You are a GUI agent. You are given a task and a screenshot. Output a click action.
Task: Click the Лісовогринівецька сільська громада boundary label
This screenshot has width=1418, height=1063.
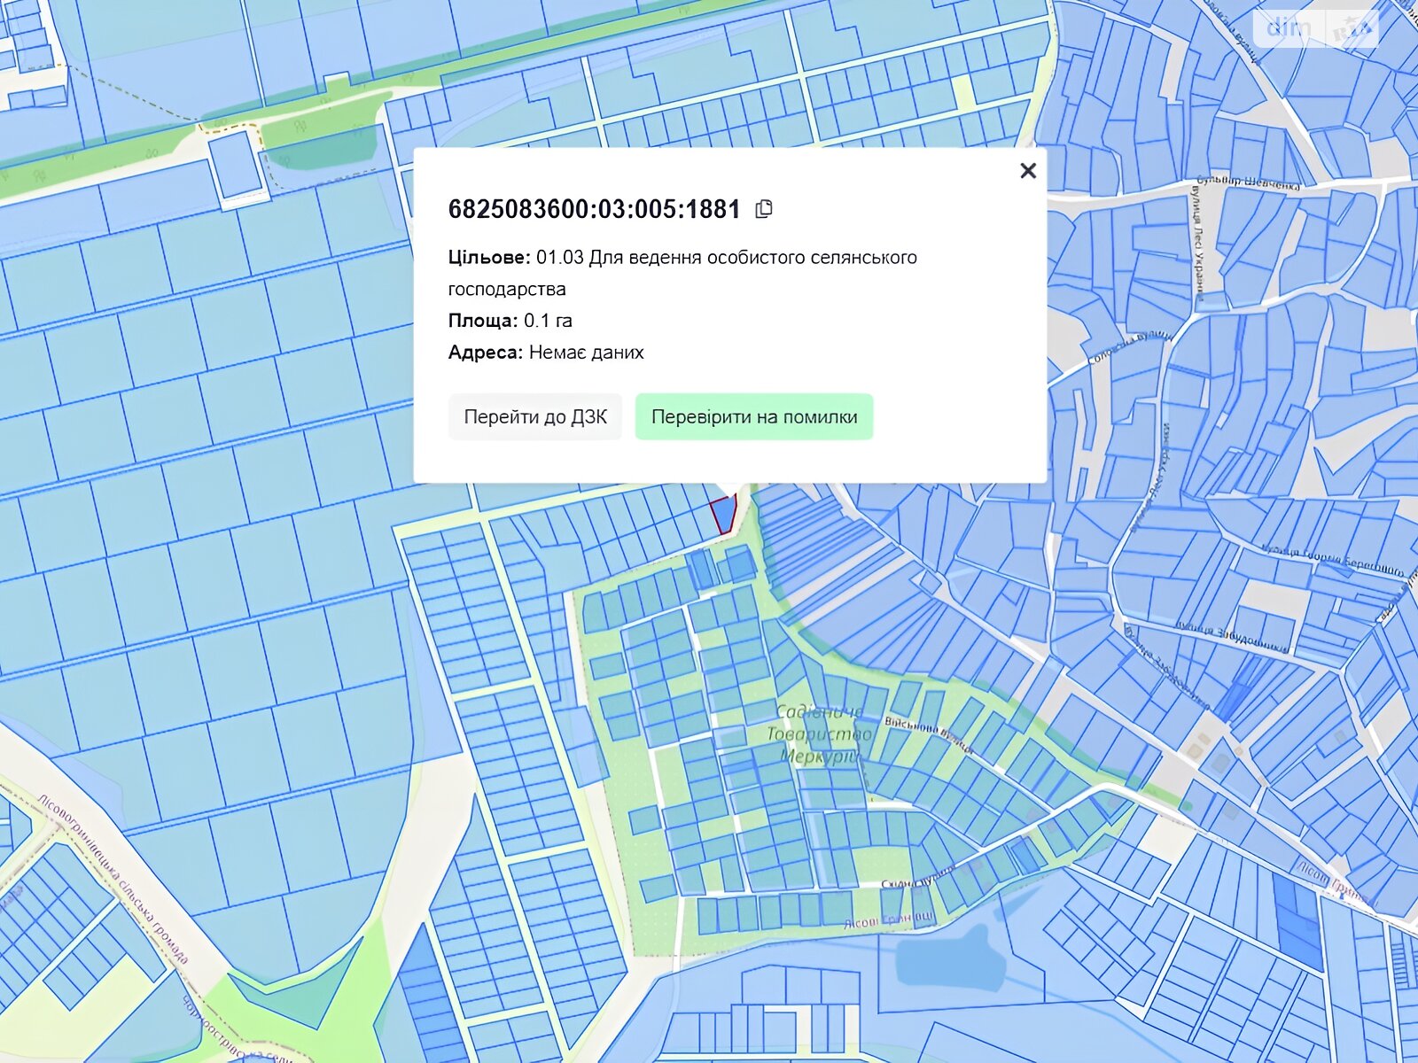[x=113, y=878]
